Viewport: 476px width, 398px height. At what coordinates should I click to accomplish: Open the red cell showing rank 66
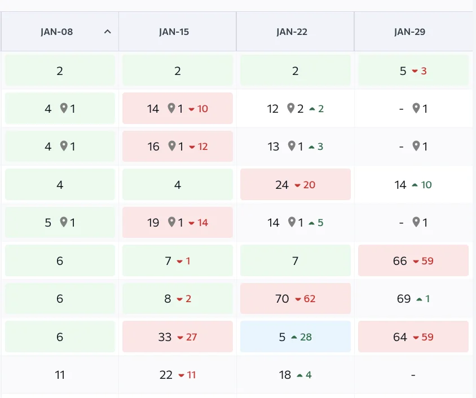tap(413, 260)
